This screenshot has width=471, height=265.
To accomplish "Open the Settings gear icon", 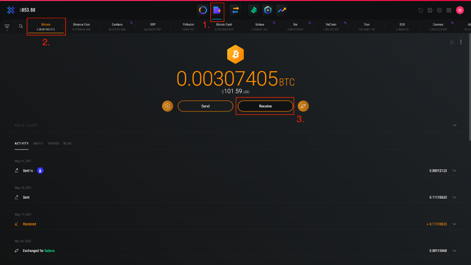I will pos(439,10).
